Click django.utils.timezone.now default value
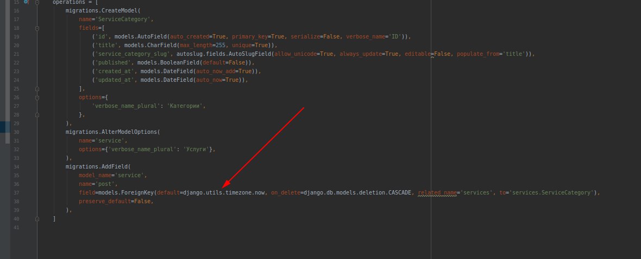 point(224,193)
